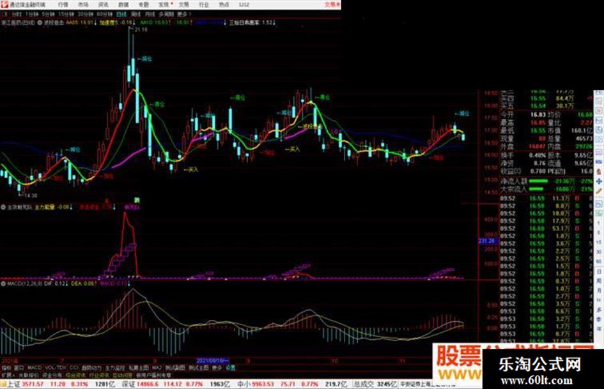
Task: Open the 发现 menu
Action: (x=164, y=4)
